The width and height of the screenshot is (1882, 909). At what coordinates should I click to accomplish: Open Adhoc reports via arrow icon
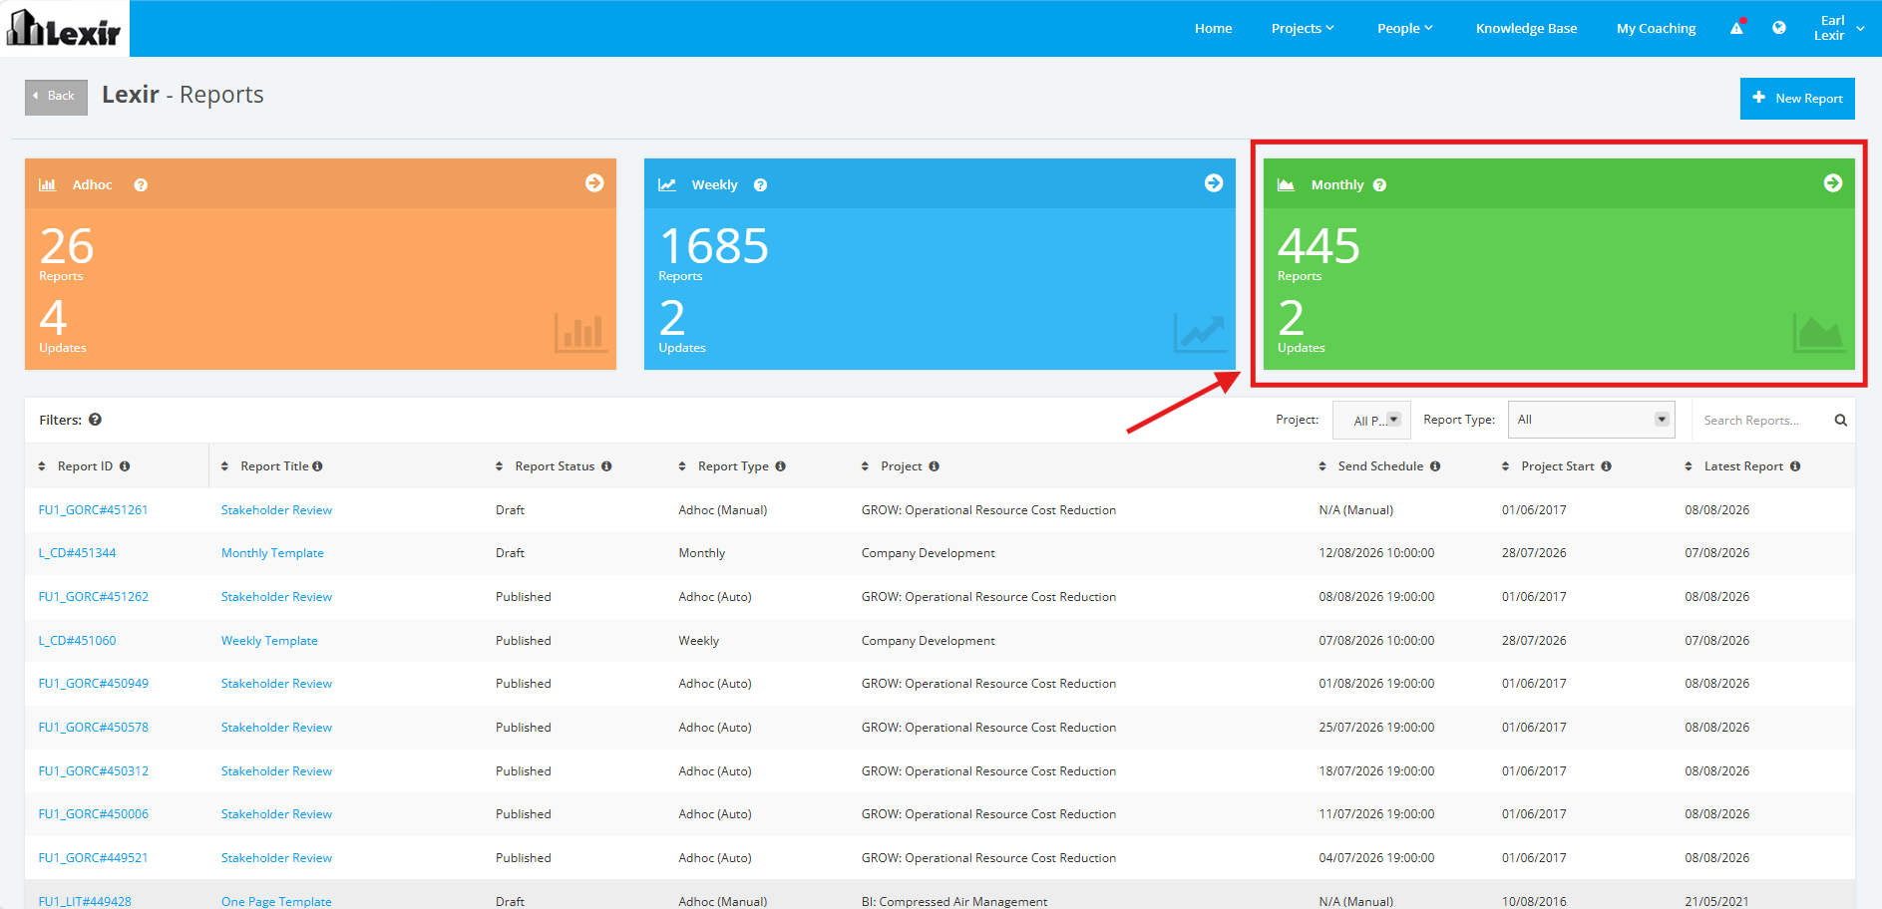(x=594, y=183)
